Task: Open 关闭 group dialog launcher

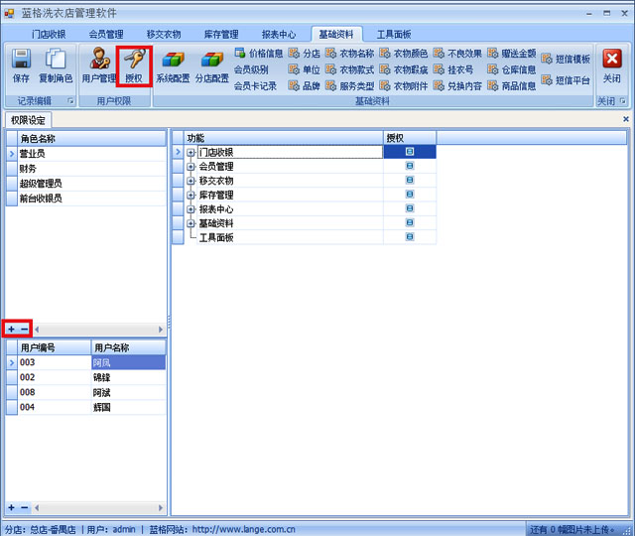Action: click(x=622, y=101)
